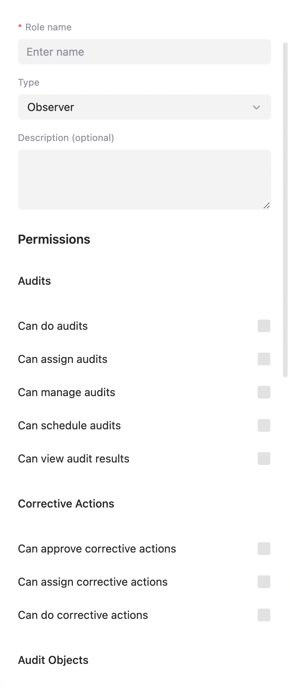
Task: Click the Corrective Actions section heading
Action: pos(66,504)
